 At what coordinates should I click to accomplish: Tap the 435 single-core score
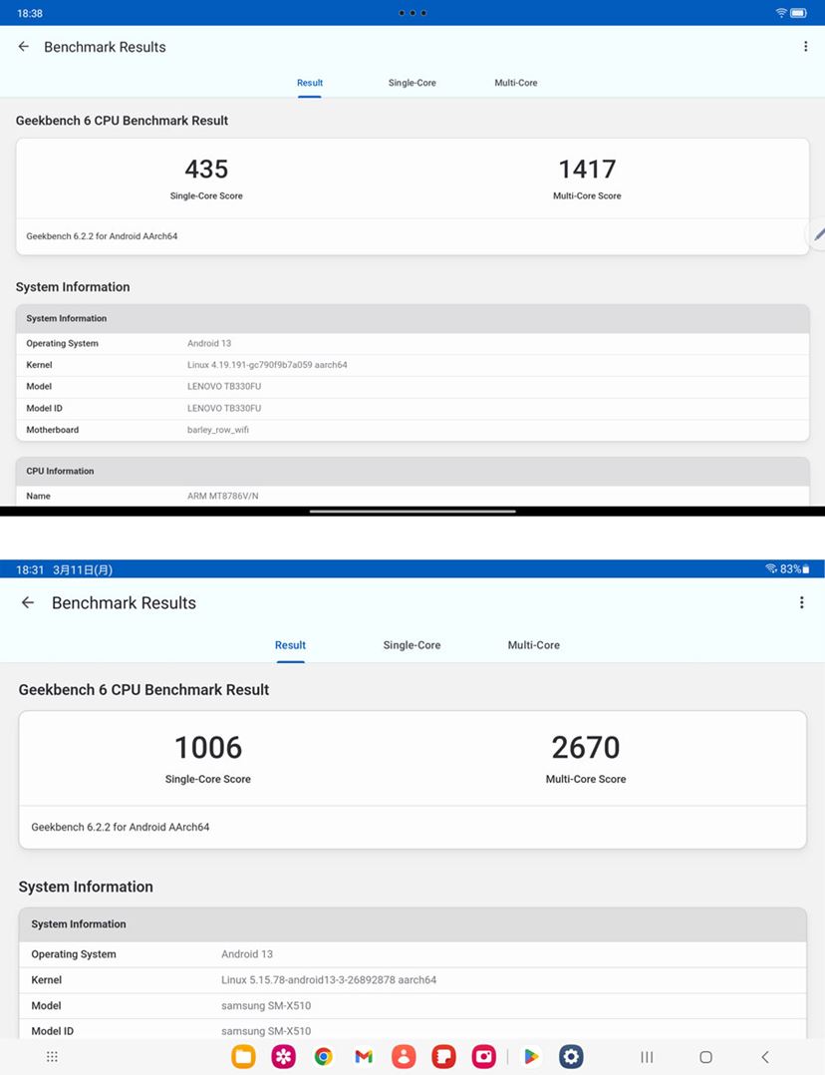[206, 170]
